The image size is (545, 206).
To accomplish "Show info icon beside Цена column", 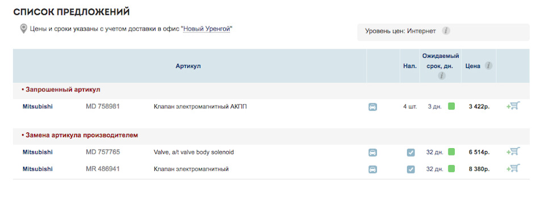I will pyautogui.click(x=488, y=66).
